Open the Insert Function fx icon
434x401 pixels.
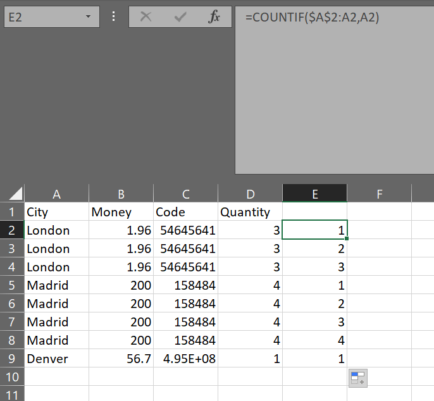214,17
